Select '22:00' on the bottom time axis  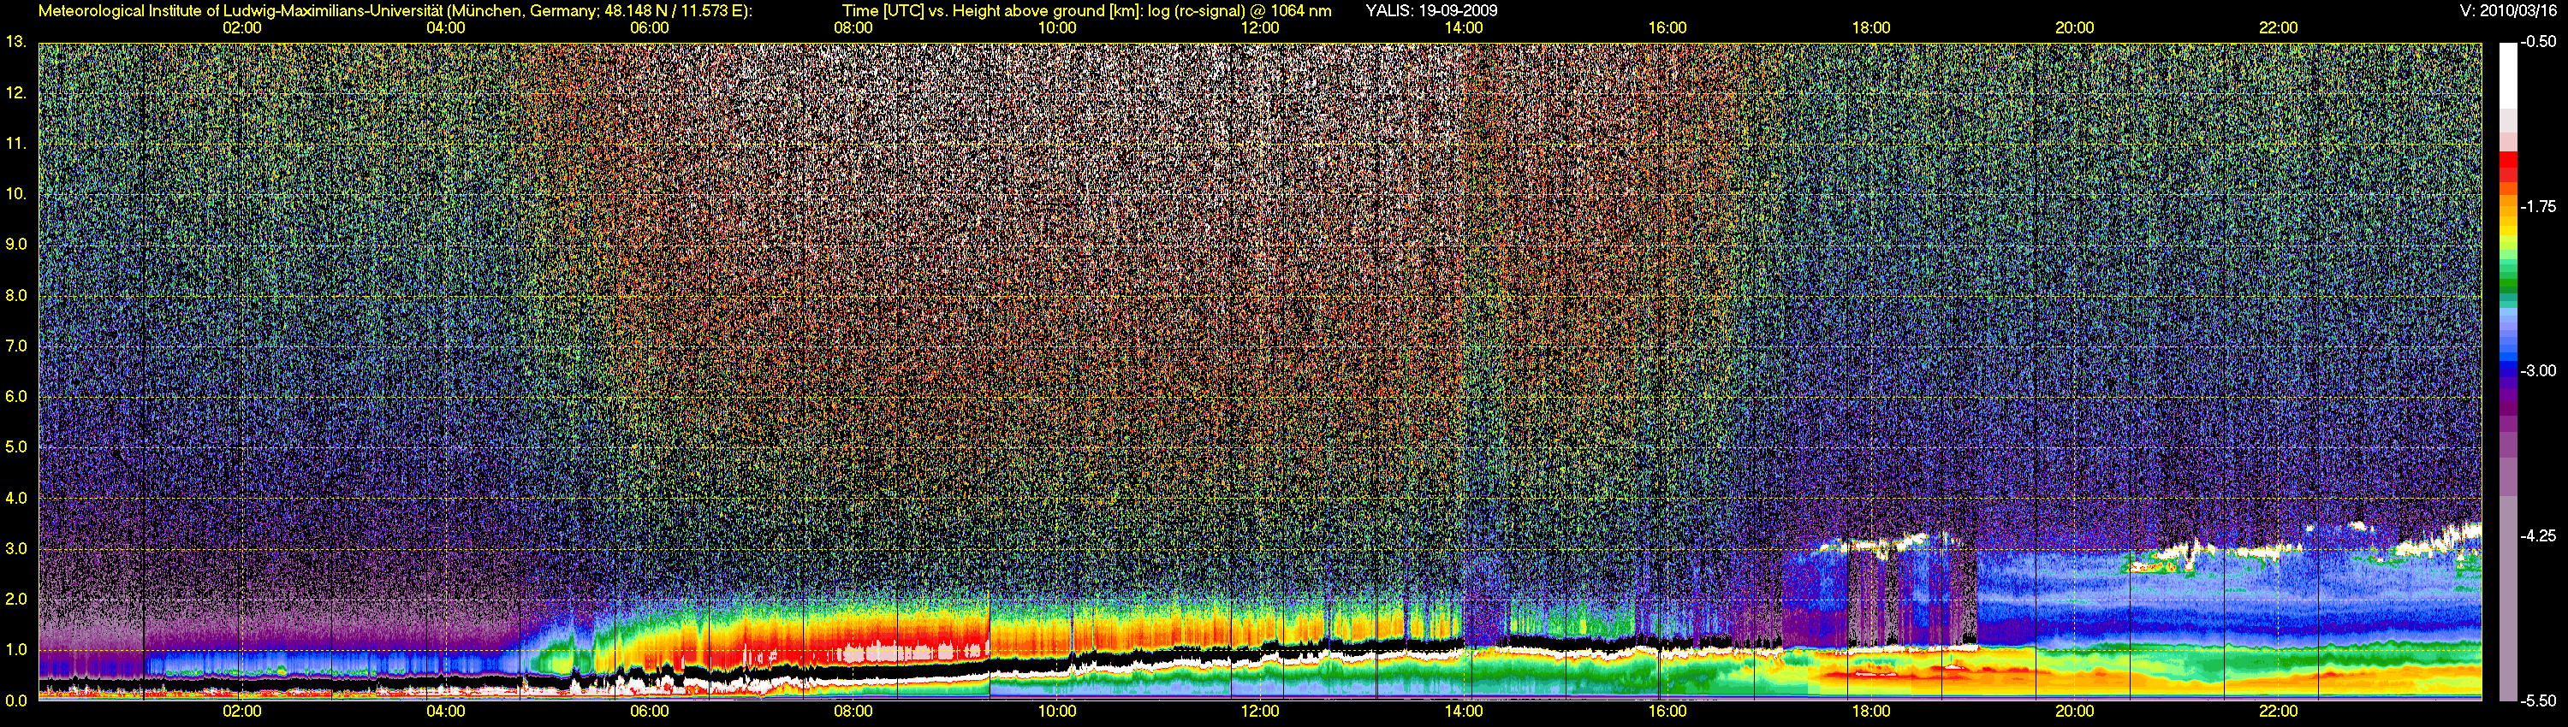pos(2278,711)
